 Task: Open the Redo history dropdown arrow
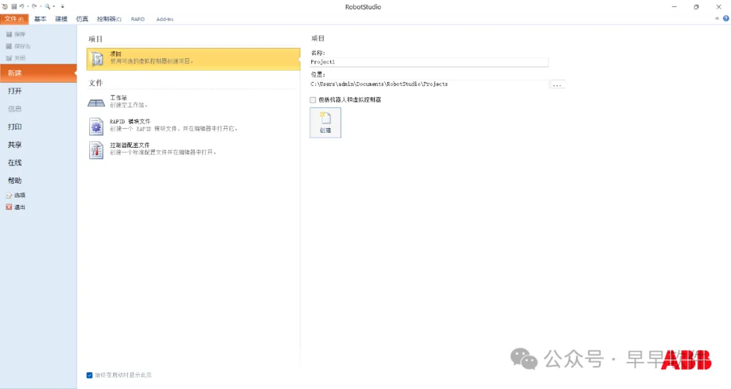[41, 7]
